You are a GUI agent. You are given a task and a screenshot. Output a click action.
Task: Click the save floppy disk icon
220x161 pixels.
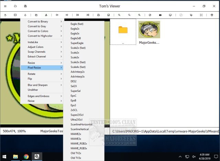coord(25,6)
